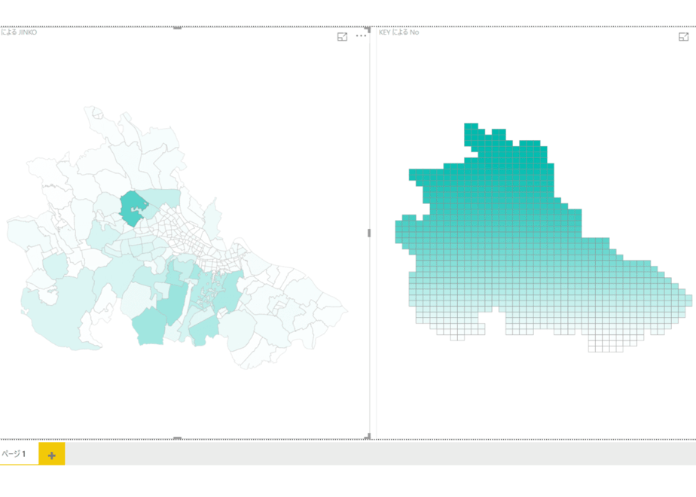The width and height of the screenshot is (696, 497).
Task: Grab the bottom-right corner handle of JINKO visual
Action: tap(368, 437)
